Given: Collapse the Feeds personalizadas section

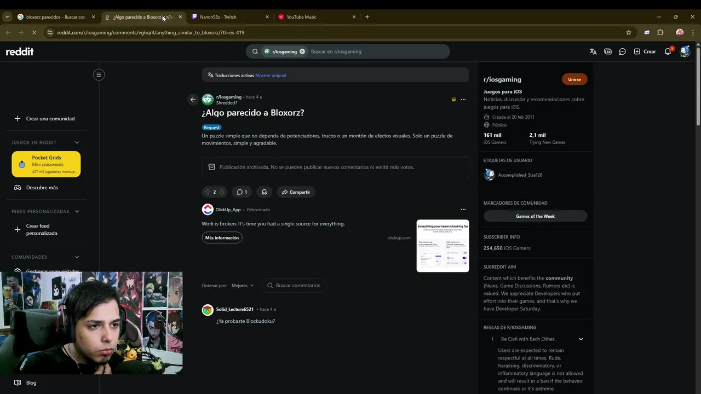Looking at the screenshot, I should coord(77,211).
